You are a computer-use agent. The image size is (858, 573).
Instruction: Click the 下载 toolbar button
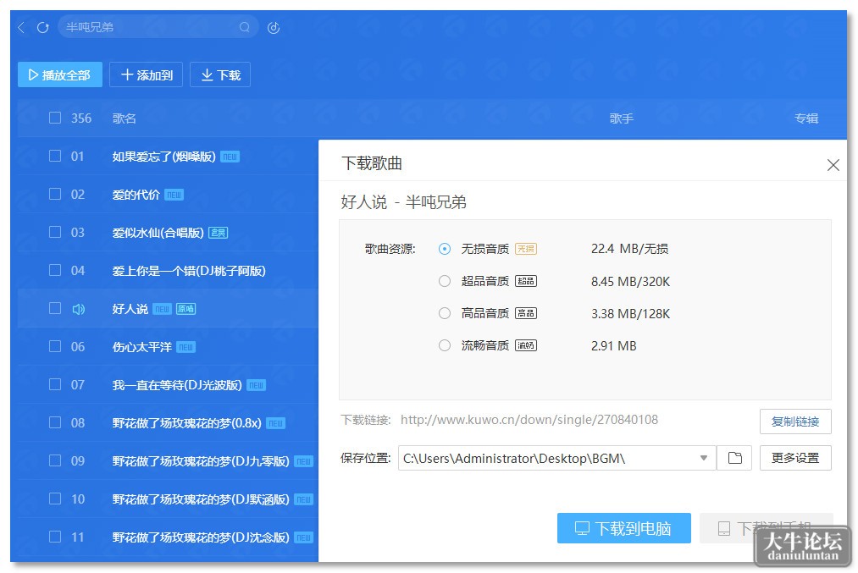tap(220, 75)
